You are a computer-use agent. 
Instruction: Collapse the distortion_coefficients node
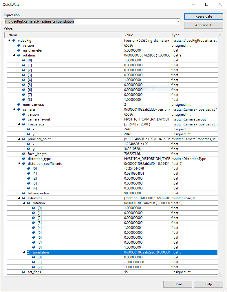pyautogui.click(x=19, y=163)
